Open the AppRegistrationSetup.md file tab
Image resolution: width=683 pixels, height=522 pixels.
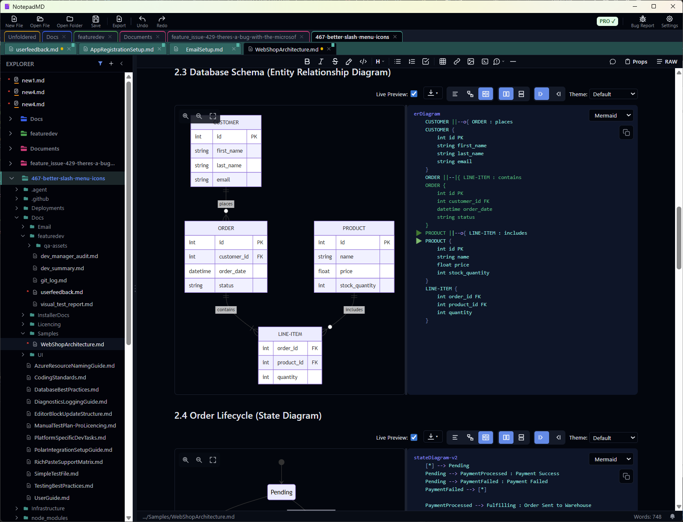pos(122,49)
